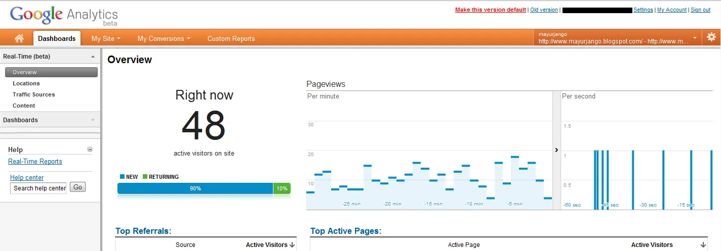Open the My Conversions dropdown menu
This screenshot has width=721, height=251.
click(164, 38)
